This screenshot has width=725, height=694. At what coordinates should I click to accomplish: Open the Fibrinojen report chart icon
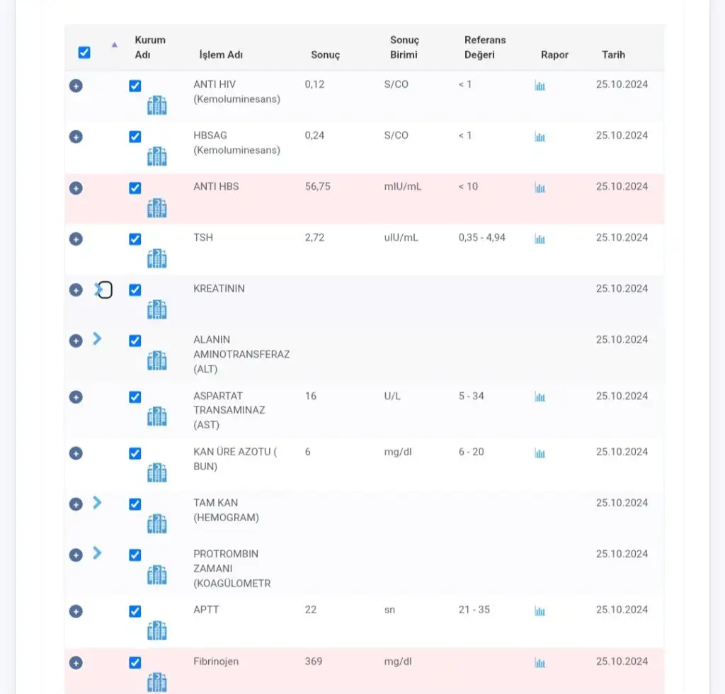coord(540,664)
